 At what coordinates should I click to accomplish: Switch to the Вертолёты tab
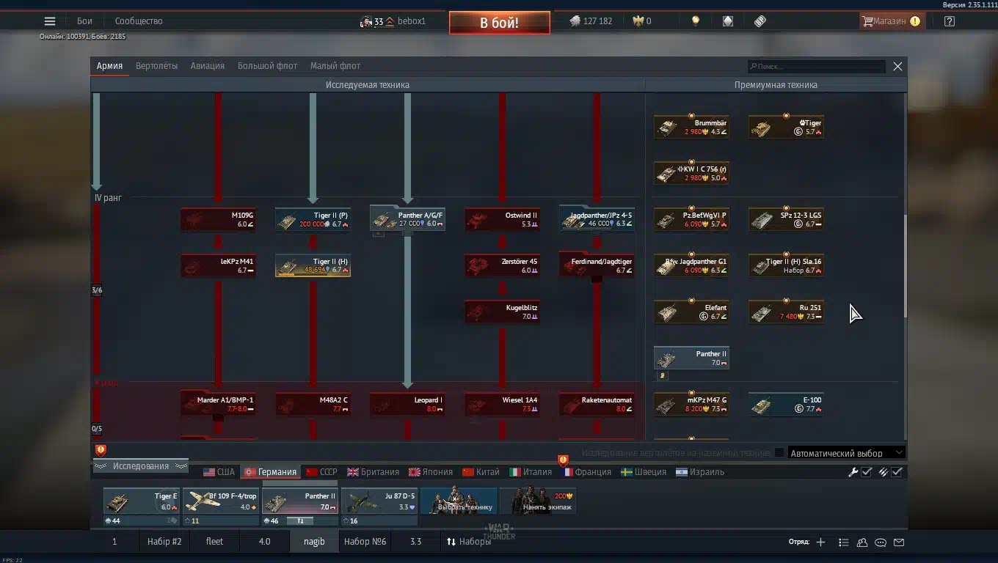pyautogui.click(x=156, y=66)
